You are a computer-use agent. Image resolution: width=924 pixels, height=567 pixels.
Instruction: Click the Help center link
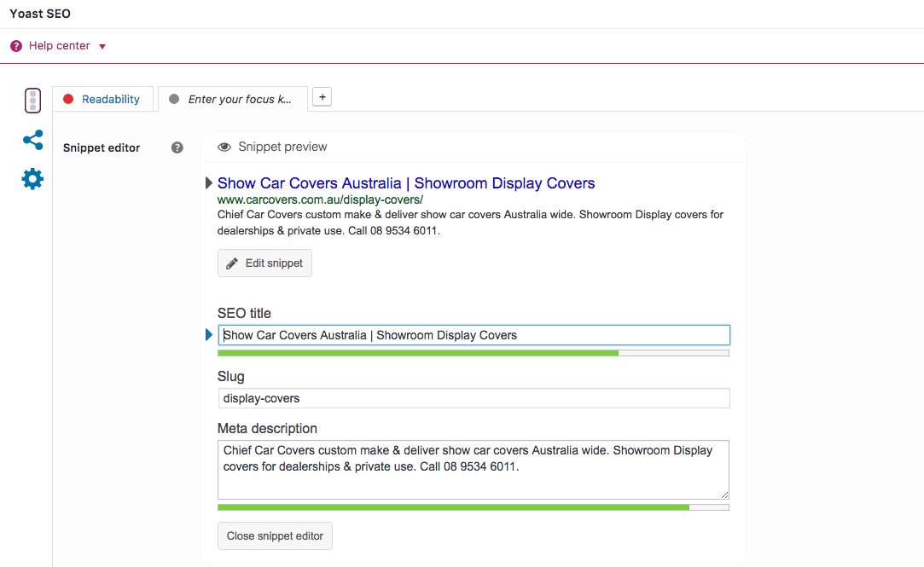click(59, 46)
